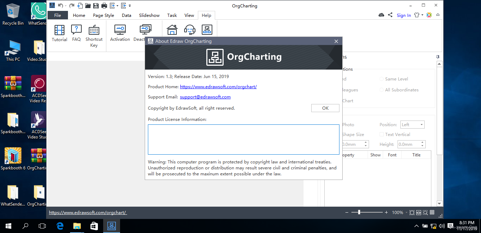Toggle grid icon in status bar
481x233 pixels.
(x=432, y=213)
